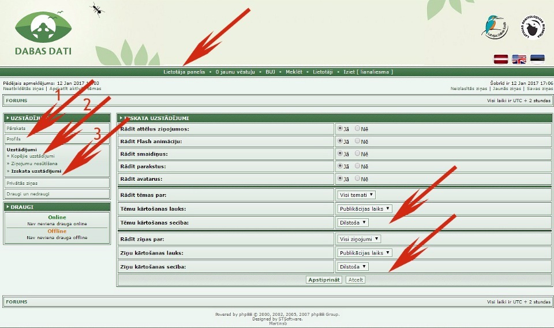Image resolution: width=554 pixels, height=328 pixels.
Task: Open the Rādīt tēmas par dropdown
Action: click(x=357, y=195)
